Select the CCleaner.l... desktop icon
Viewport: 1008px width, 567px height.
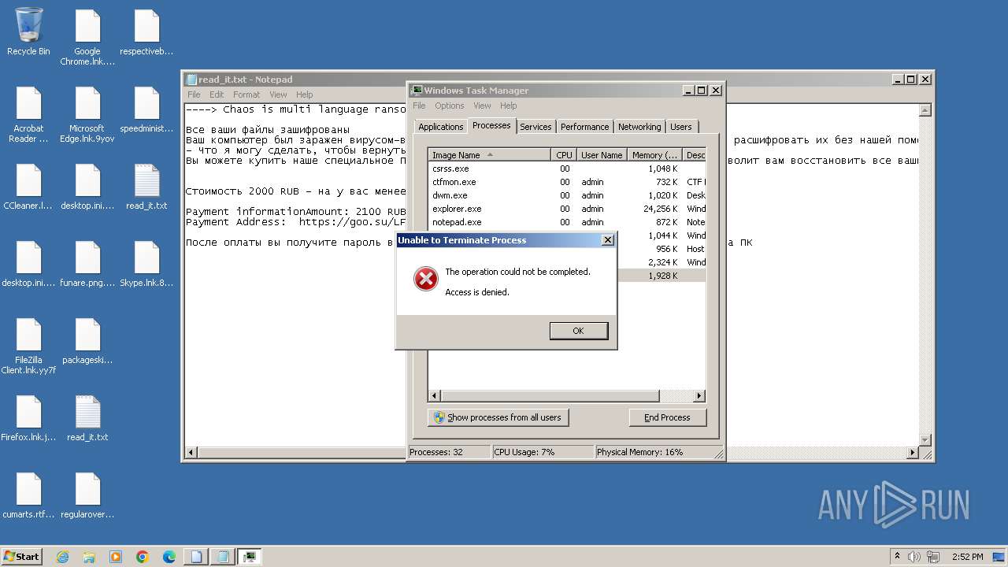(x=28, y=187)
